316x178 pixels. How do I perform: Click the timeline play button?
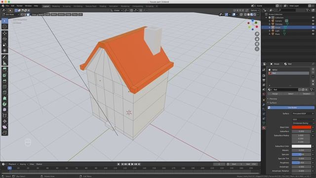click(132, 164)
